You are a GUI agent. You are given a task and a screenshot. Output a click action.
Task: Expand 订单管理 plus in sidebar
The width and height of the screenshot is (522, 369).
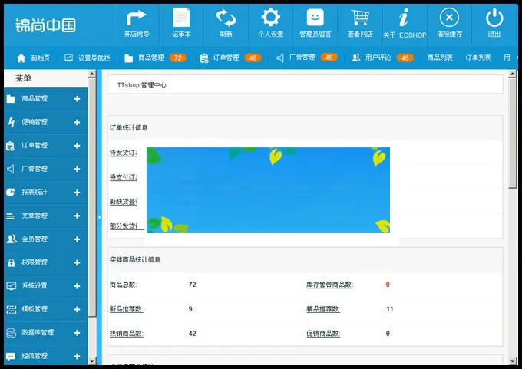point(77,146)
